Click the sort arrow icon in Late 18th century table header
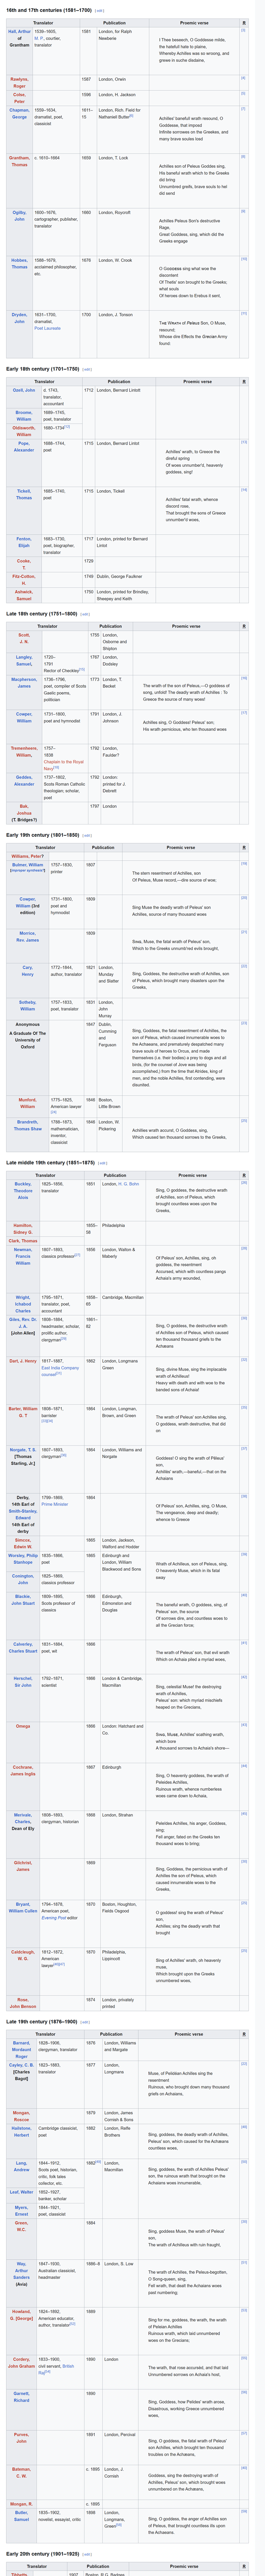 click(x=244, y=626)
